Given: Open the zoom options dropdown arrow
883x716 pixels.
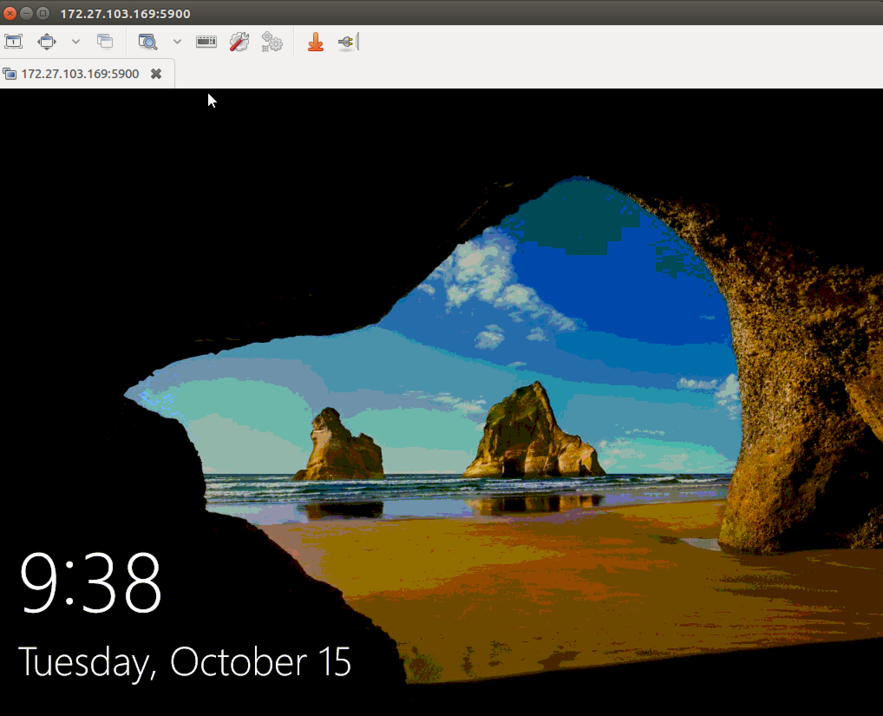Looking at the screenshot, I should pyautogui.click(x=177, y=42).
